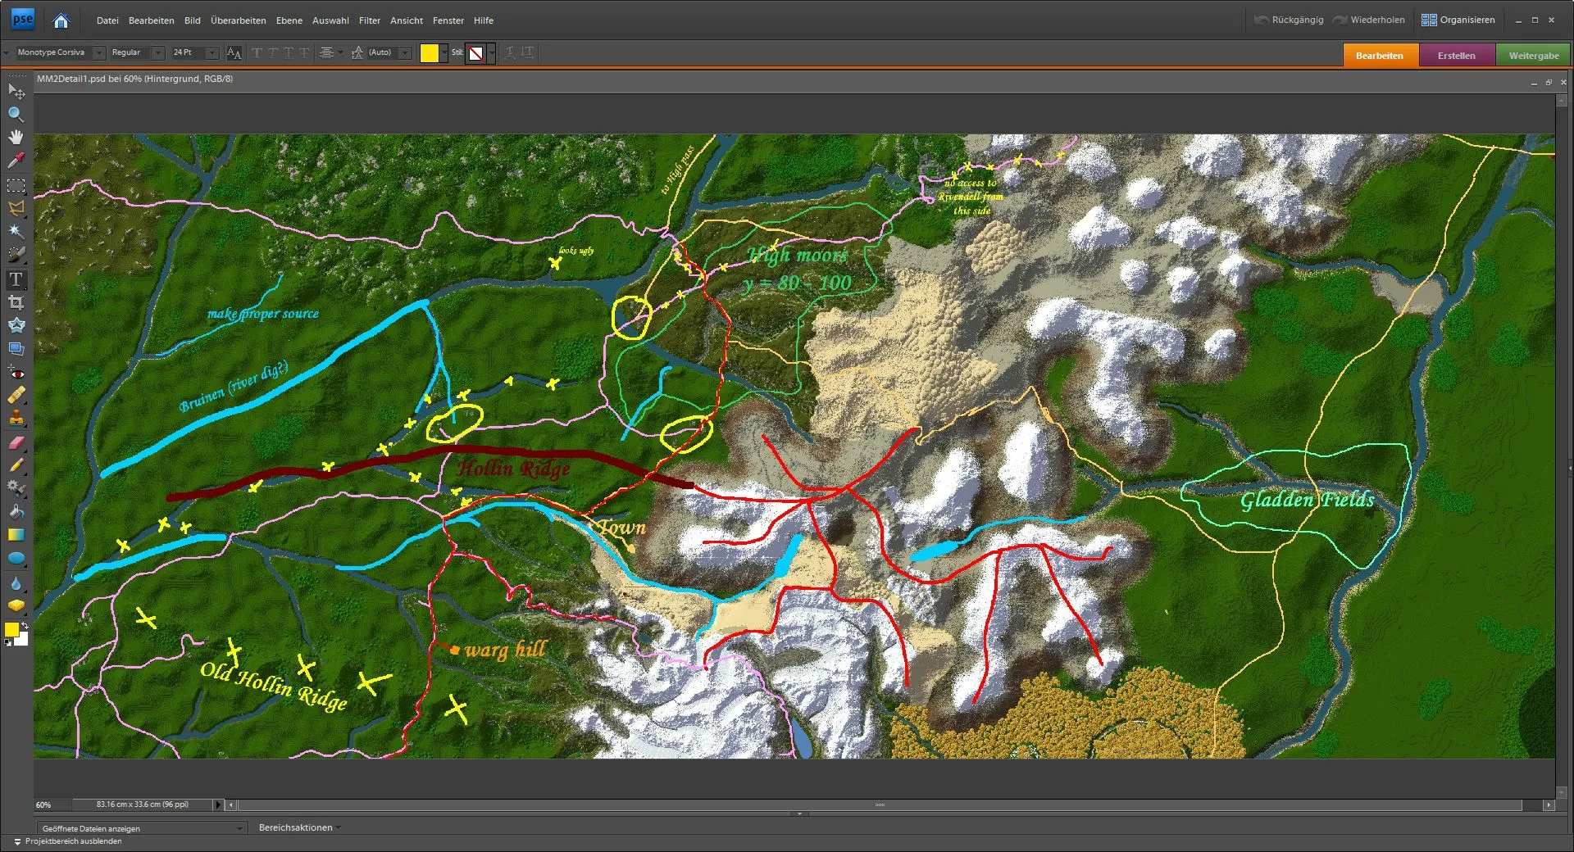Select the Red Eye Removal tool
The image size is (1574, 852).
point(16,373)
